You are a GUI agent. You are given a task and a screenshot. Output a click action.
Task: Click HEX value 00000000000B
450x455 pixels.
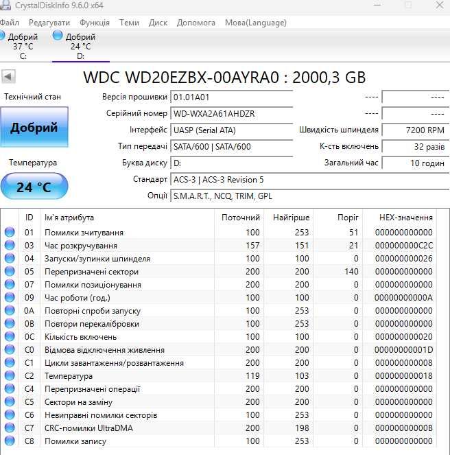(x=403, y=428)
